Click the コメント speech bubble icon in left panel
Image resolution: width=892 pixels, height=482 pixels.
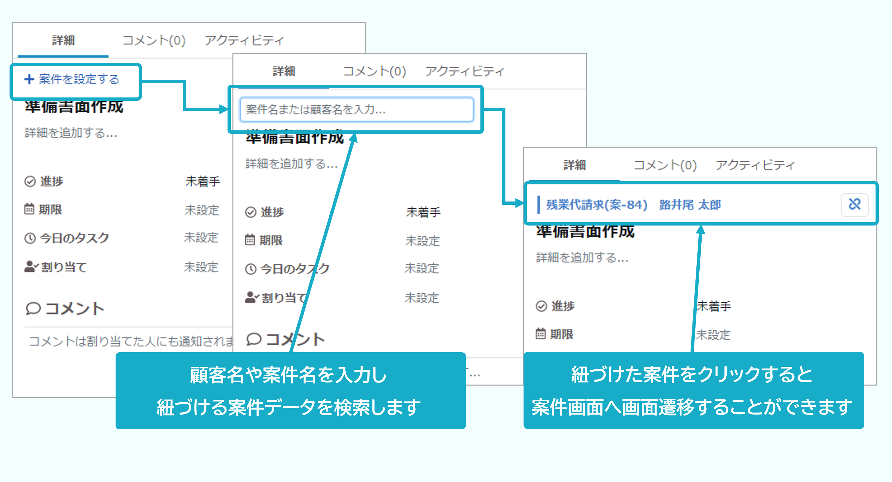[x=33, y=308]
